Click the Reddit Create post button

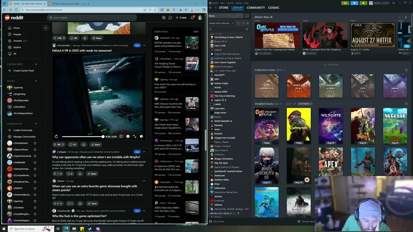pos(181,18)
